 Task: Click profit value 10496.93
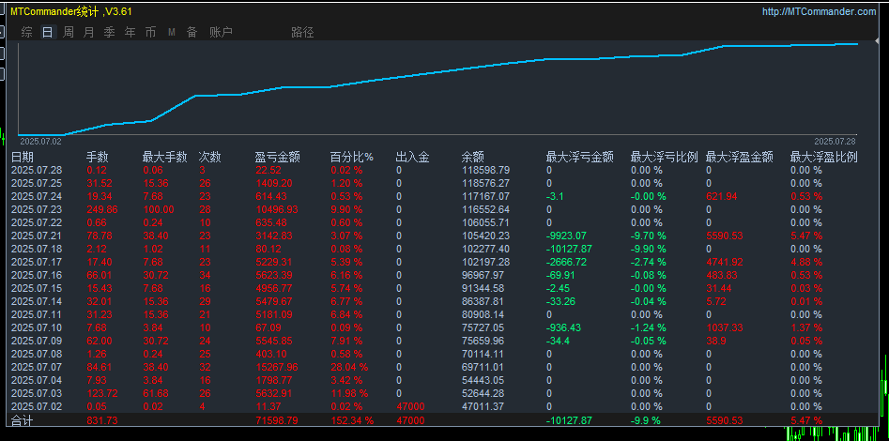tap(277, 209)
